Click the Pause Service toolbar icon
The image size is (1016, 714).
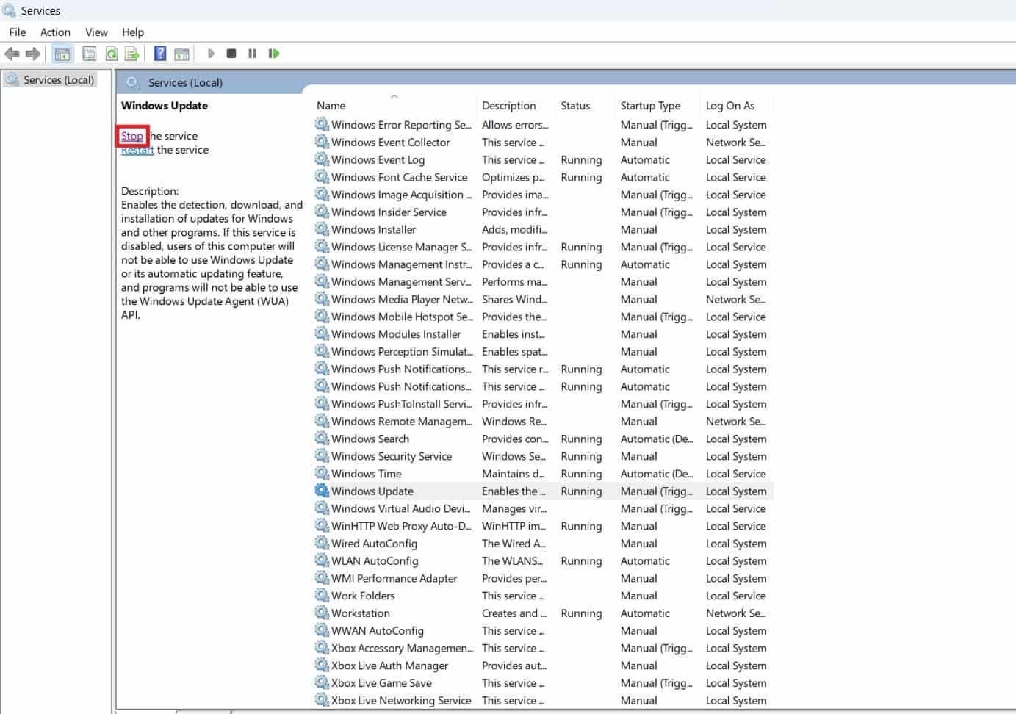[x=252, y=54]
